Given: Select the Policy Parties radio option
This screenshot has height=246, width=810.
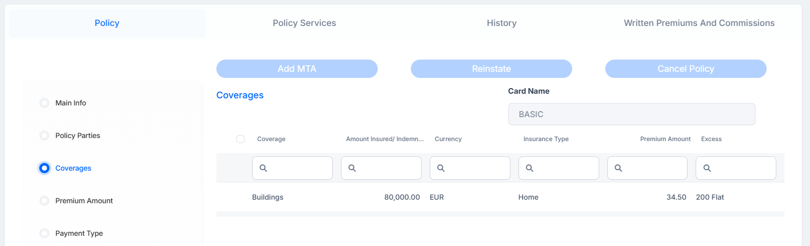Looking at the screenshot, I should (x=44, y=135).
